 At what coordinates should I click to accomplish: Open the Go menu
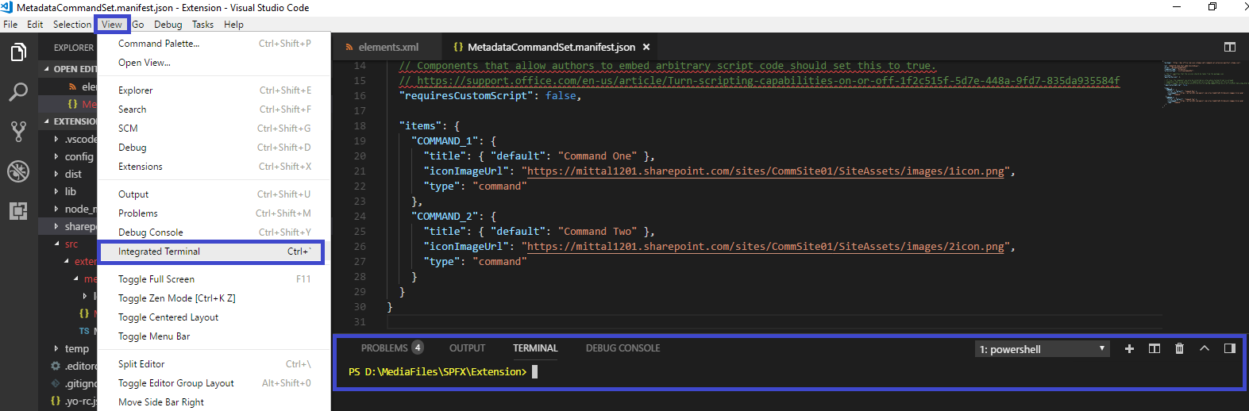(x=138, y=25)
